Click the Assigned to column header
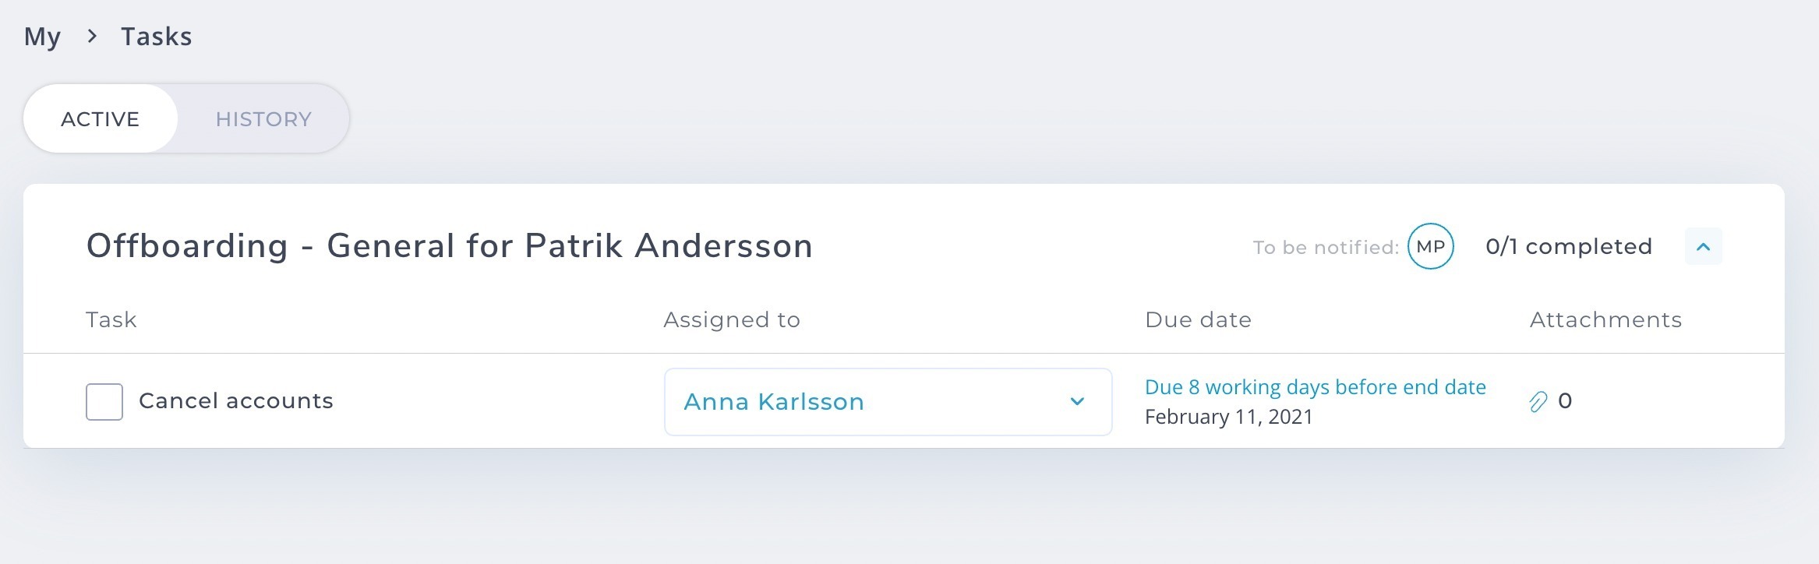 point(732,320)
